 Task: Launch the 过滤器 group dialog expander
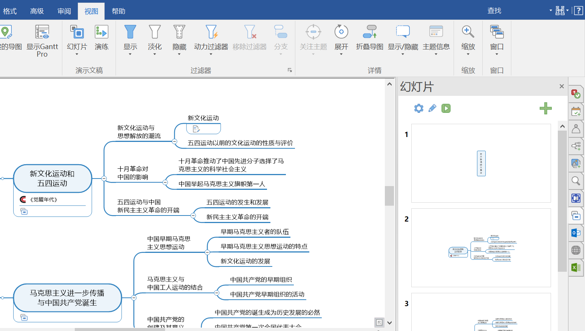tap(290, 70)
